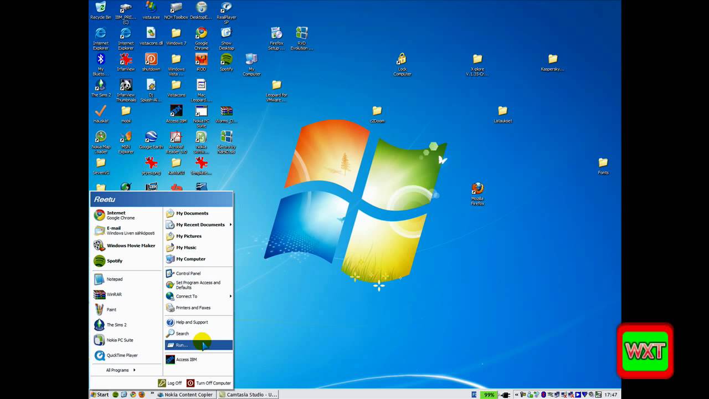Open My Music in Start menu
Screen dimensions: 709x399
pyautogui.click(x=198, y=248)
